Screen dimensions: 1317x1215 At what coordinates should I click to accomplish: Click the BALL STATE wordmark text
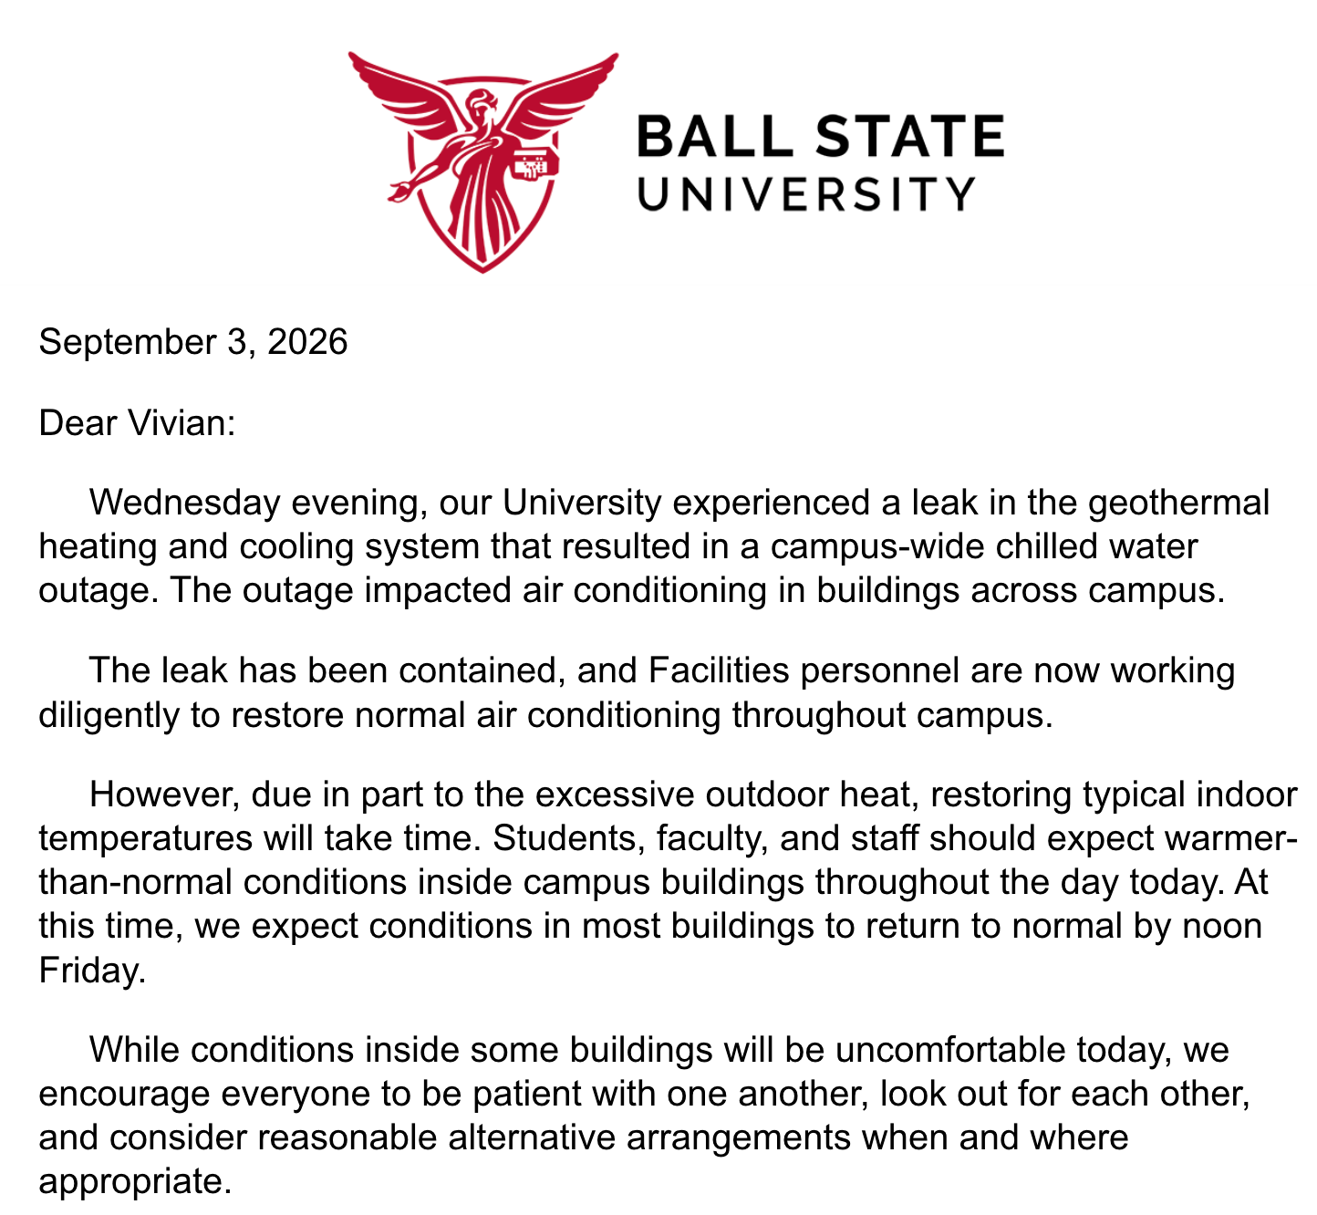[x=820, y=137]
